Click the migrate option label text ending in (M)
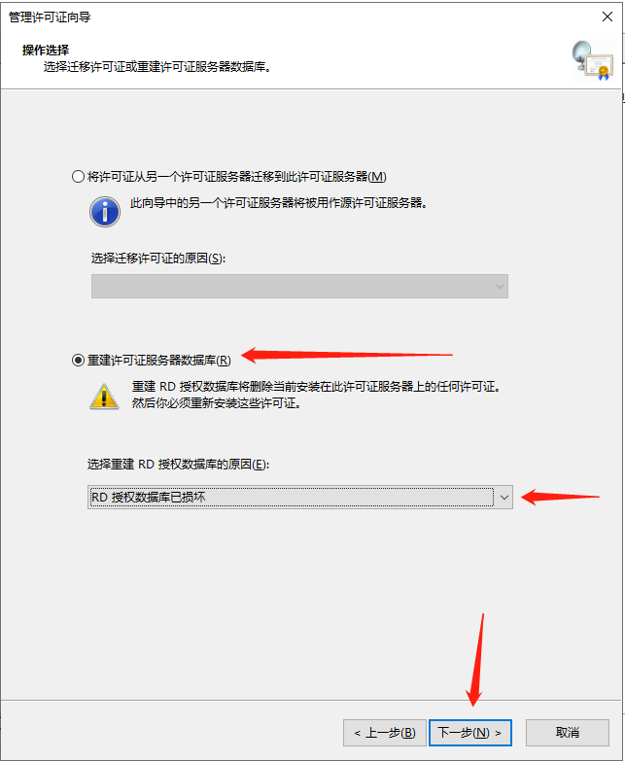This screenshot has height=761, width=625. [237, 177]
